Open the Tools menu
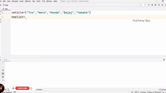Viewport: 166px width, 93px height. [x=39, y=1]
